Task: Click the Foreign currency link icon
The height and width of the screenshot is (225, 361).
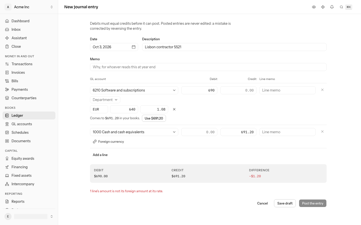Action: click(x=95, y=141)
